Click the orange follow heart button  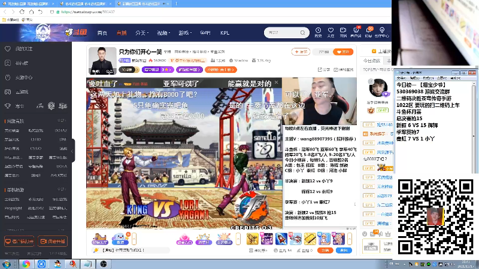[x=343, y=52]
